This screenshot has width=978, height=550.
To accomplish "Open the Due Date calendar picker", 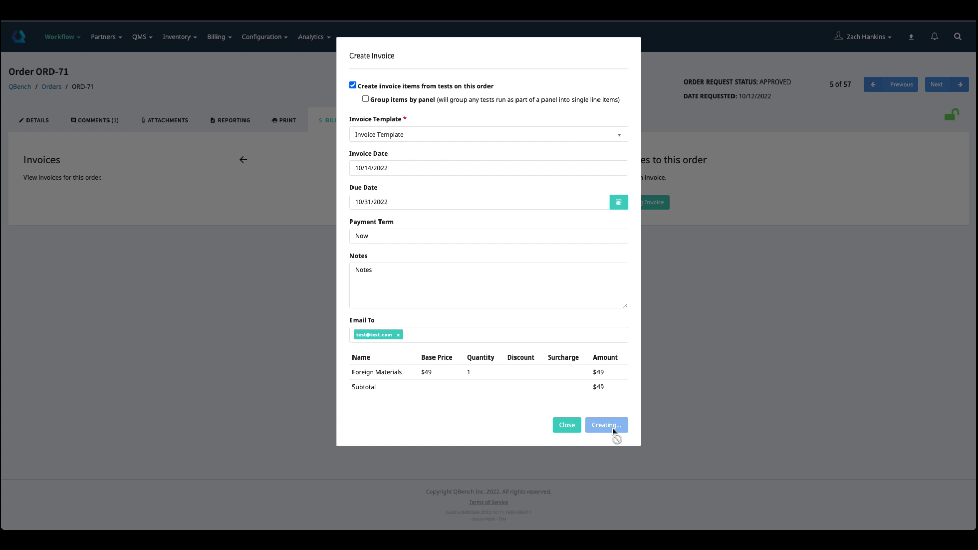I will [618, 202].
